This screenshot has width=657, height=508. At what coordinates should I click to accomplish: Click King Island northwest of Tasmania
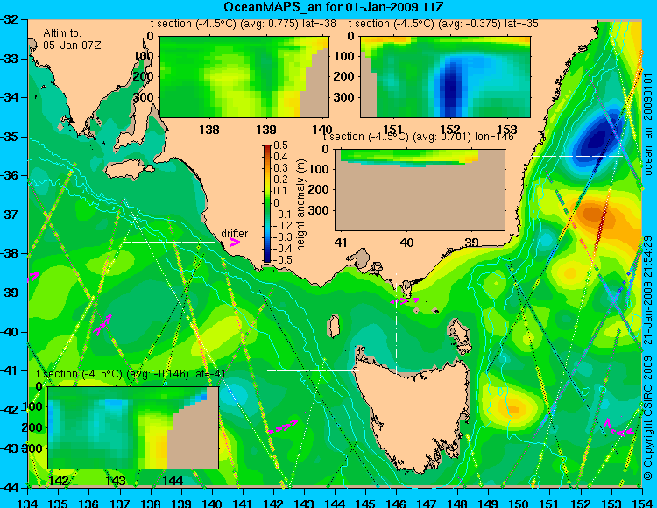(x=333, y=326)
